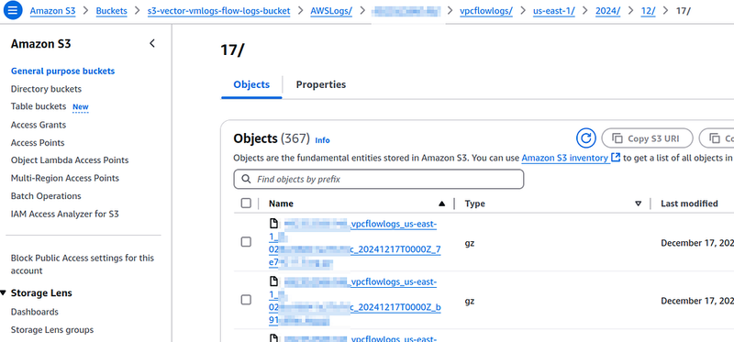Open Access Points in sidebar
The height and width of the screenshot is (342, 734).
(38, 143)
